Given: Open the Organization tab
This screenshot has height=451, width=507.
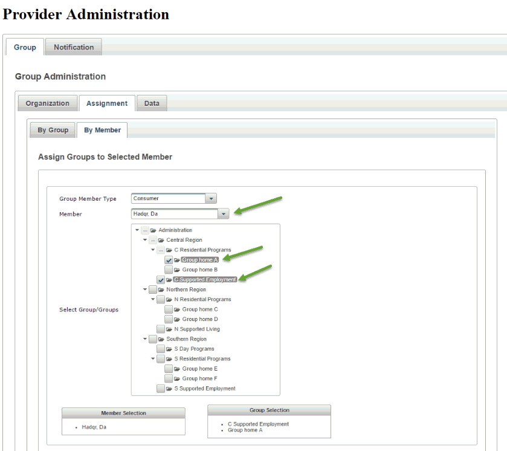Looking at the screenshot, I should (47, 103).
